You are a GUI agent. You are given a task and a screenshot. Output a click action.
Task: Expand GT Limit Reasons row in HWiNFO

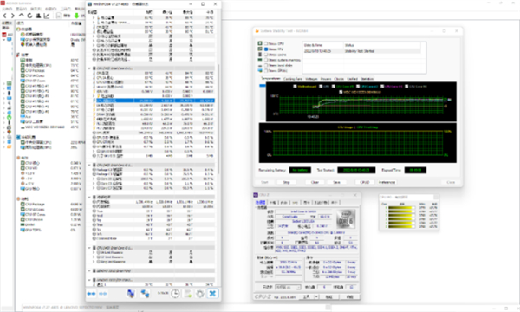(x=94, y=257)
